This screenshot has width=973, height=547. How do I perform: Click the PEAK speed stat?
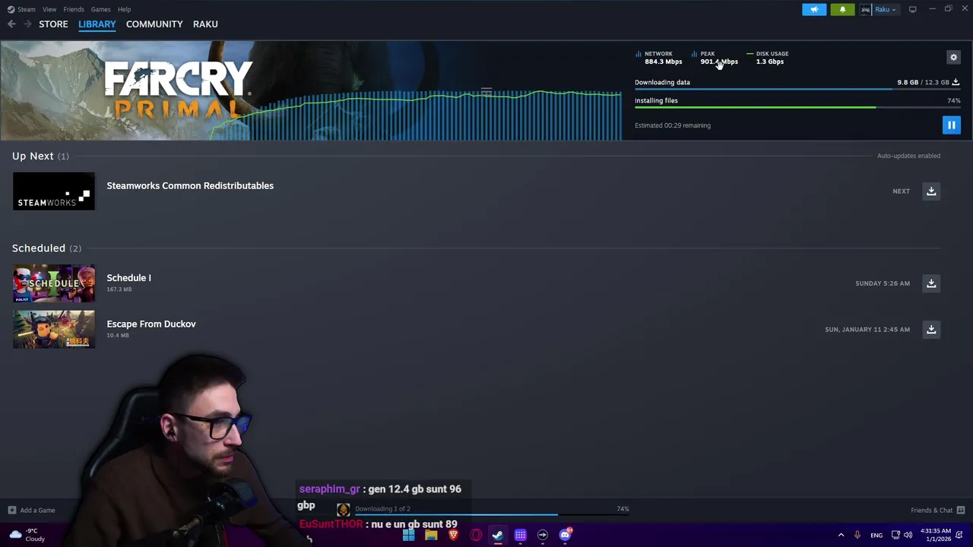715,58
